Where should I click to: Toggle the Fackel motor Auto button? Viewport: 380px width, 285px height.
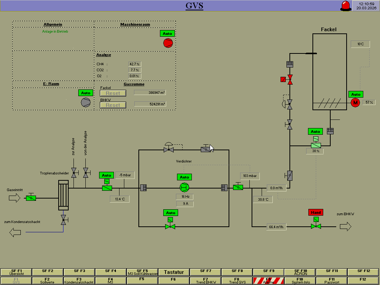(356, 94)
